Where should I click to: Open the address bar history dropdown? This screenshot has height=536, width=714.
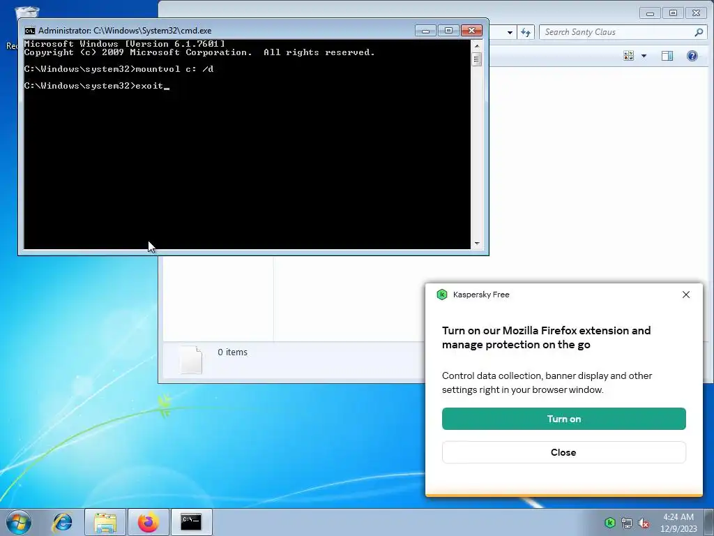pos(510,32)
